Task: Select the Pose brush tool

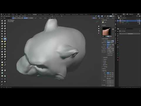Action: (5, 44)
